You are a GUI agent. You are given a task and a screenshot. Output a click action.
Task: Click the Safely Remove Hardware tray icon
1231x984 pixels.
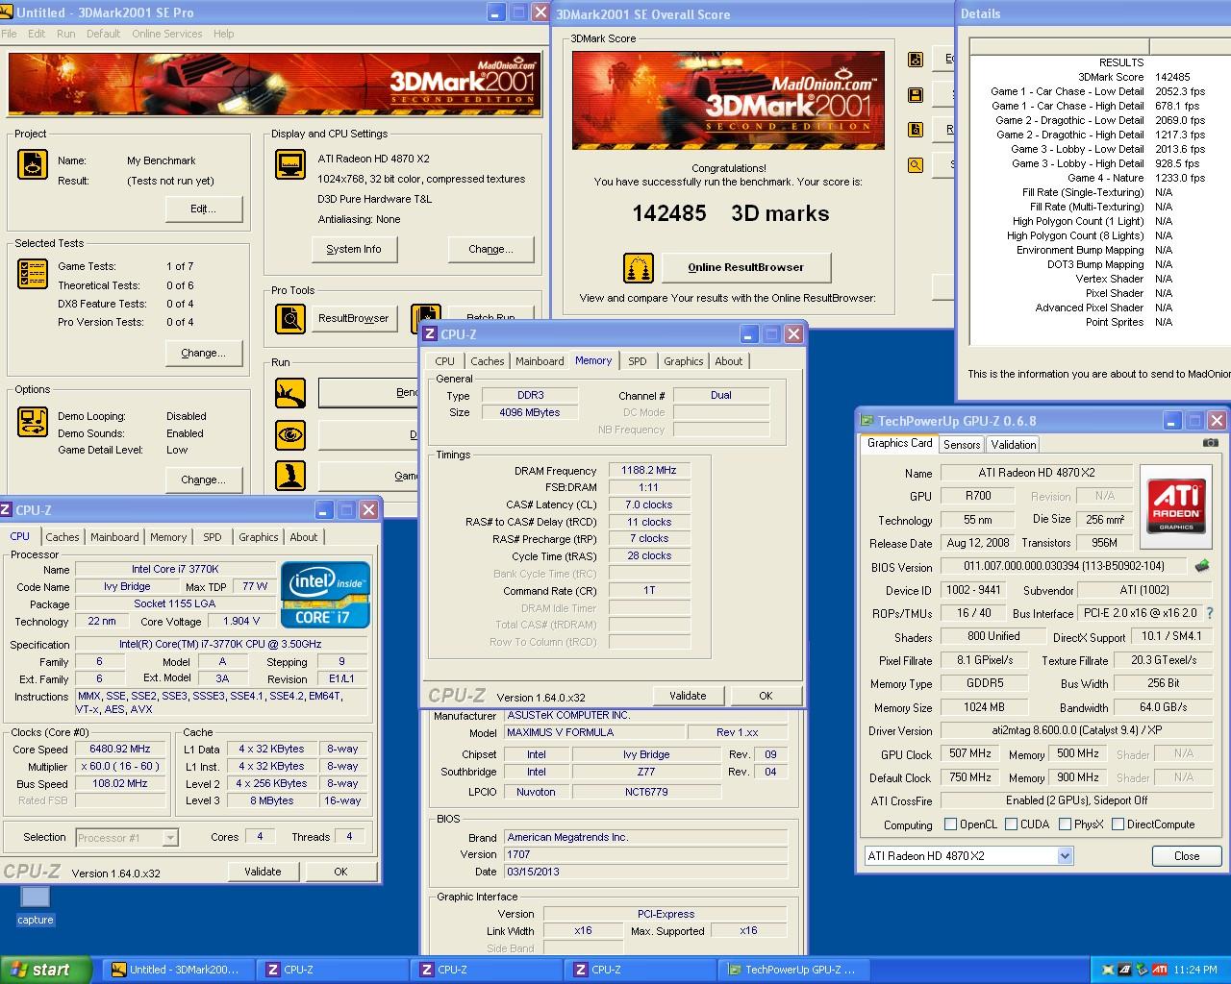tap(1141, 970)
